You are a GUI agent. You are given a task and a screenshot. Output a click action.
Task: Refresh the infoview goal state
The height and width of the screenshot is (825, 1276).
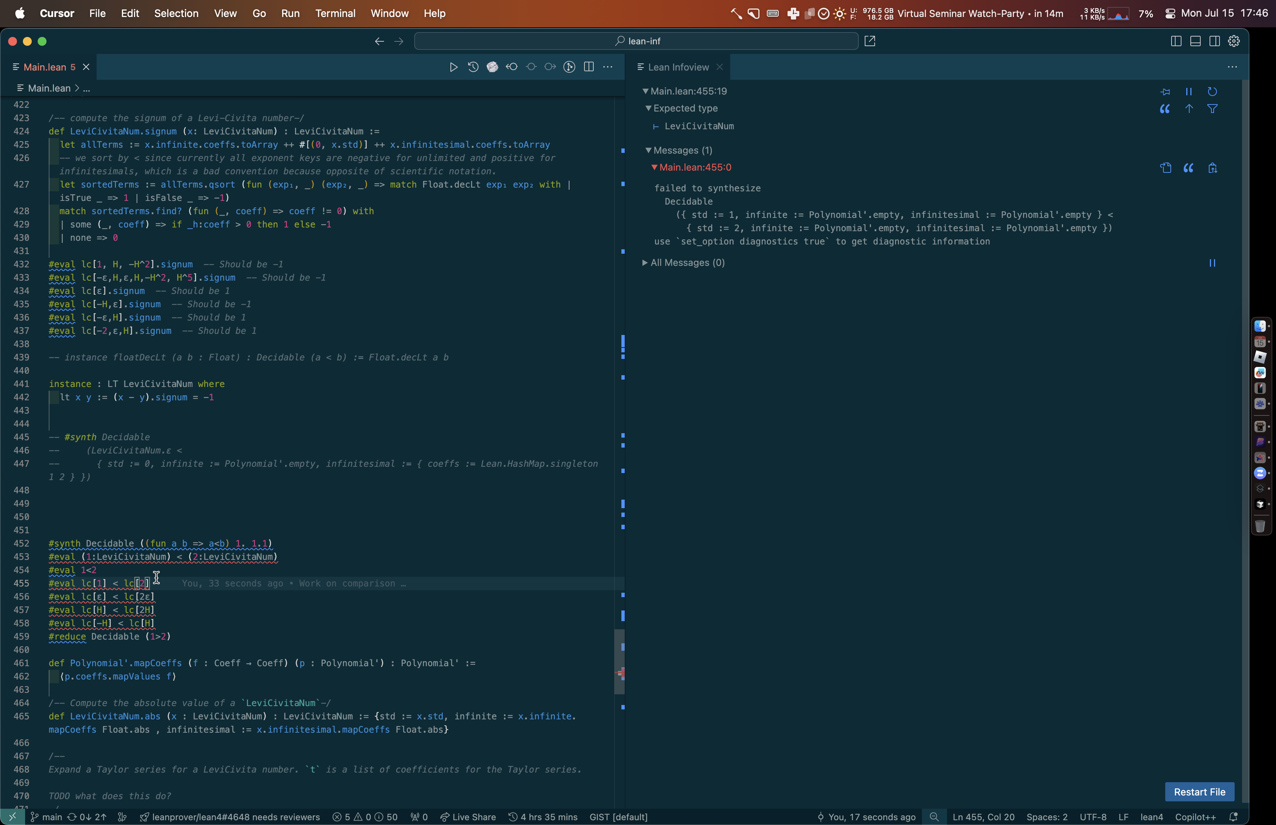(x=1212, y=92)
